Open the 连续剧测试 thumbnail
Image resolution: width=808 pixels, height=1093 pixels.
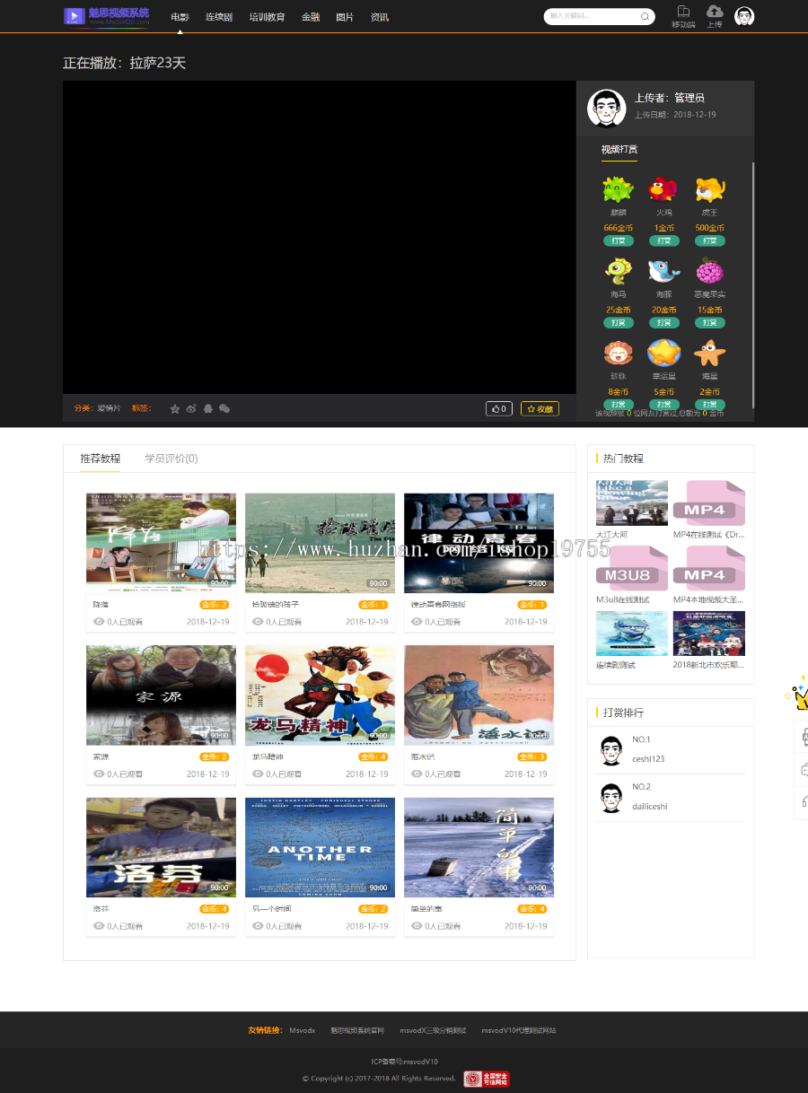(x=632, y=634)
